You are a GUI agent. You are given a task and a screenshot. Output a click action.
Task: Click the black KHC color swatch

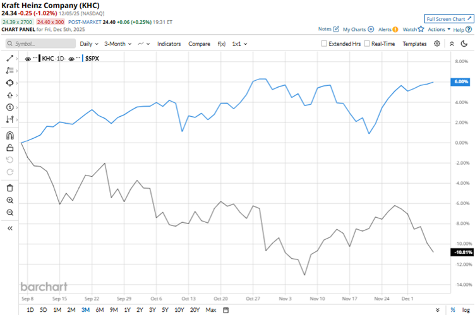click(x=39, y=58)
